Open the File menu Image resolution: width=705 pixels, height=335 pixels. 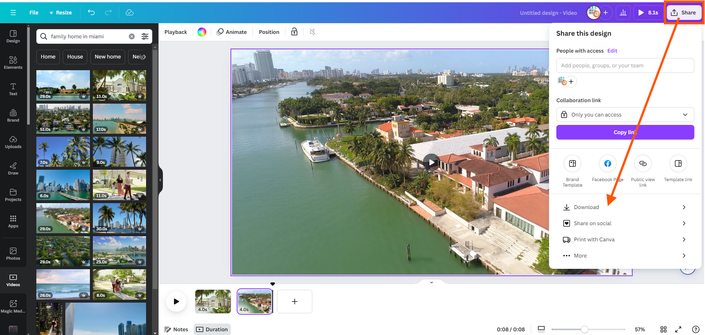34,12
